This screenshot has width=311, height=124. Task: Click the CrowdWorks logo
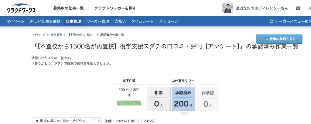21,8
